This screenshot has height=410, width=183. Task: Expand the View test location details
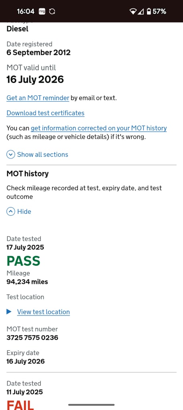pyautogui.click(x=43, y=312)
